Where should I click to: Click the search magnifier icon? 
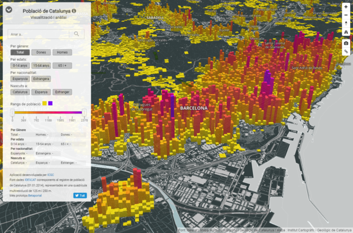(x=76, y=34)
